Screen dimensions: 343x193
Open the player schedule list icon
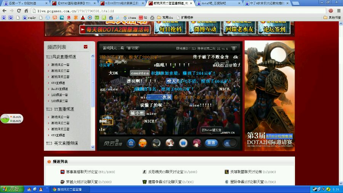tap(234, 48)
